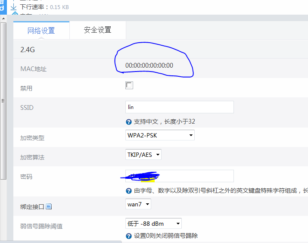The height and width of the screenshot is (243, 308).
Task: Click the help icon under password field
Action: (x=128, y=190)
